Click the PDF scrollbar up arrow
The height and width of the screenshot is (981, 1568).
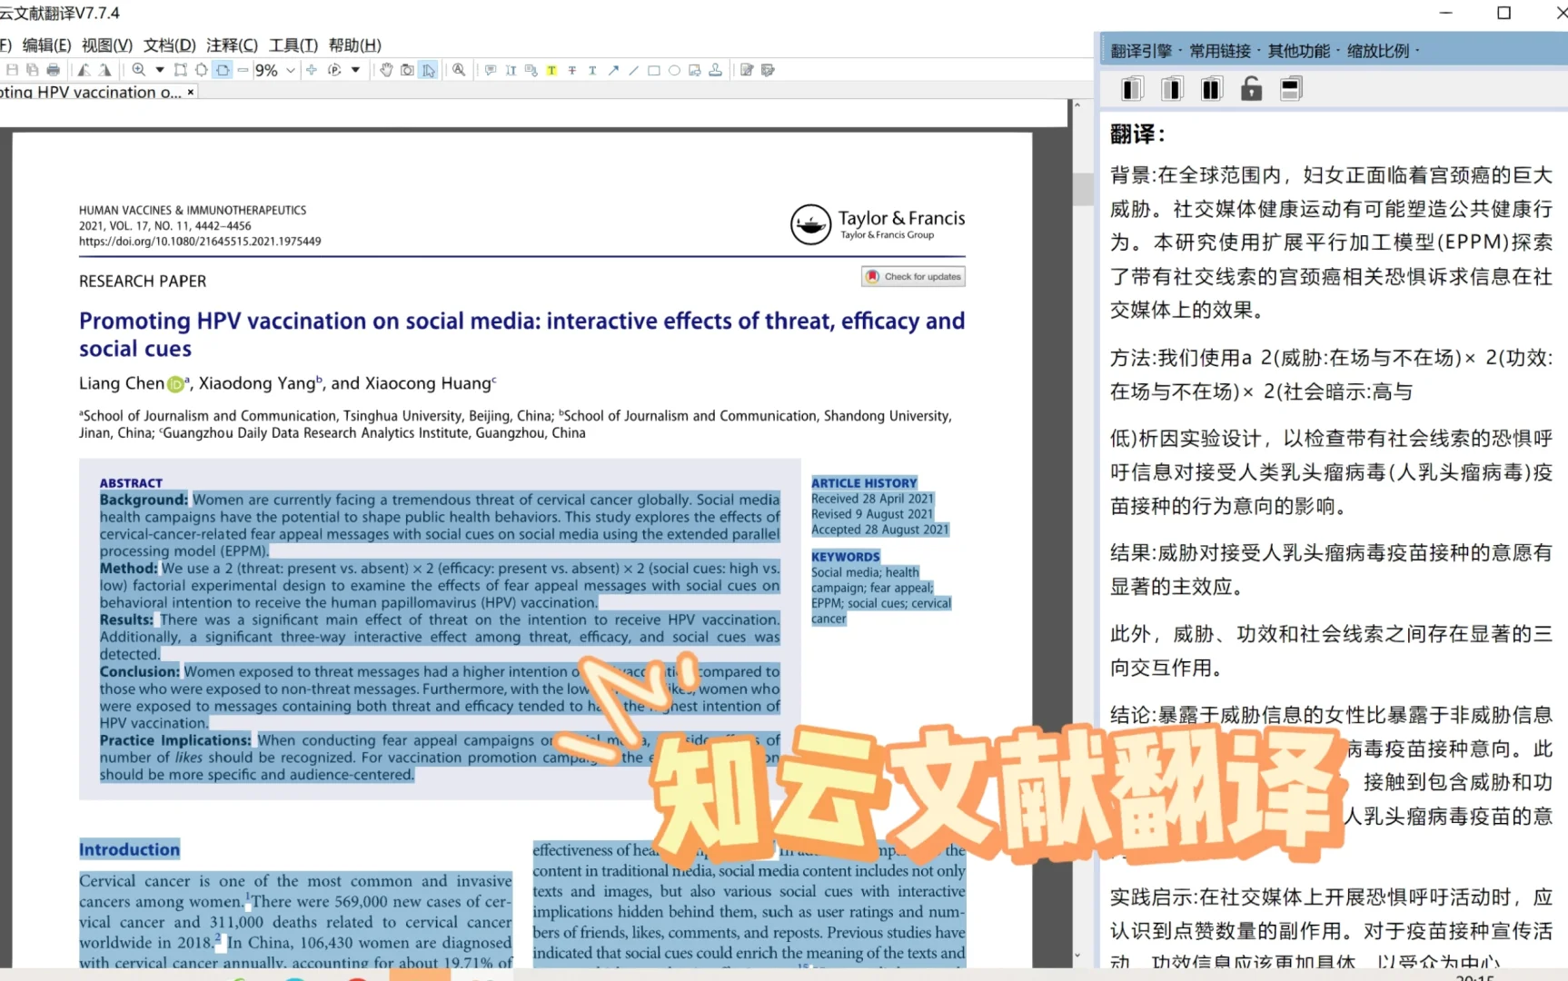1077,105
